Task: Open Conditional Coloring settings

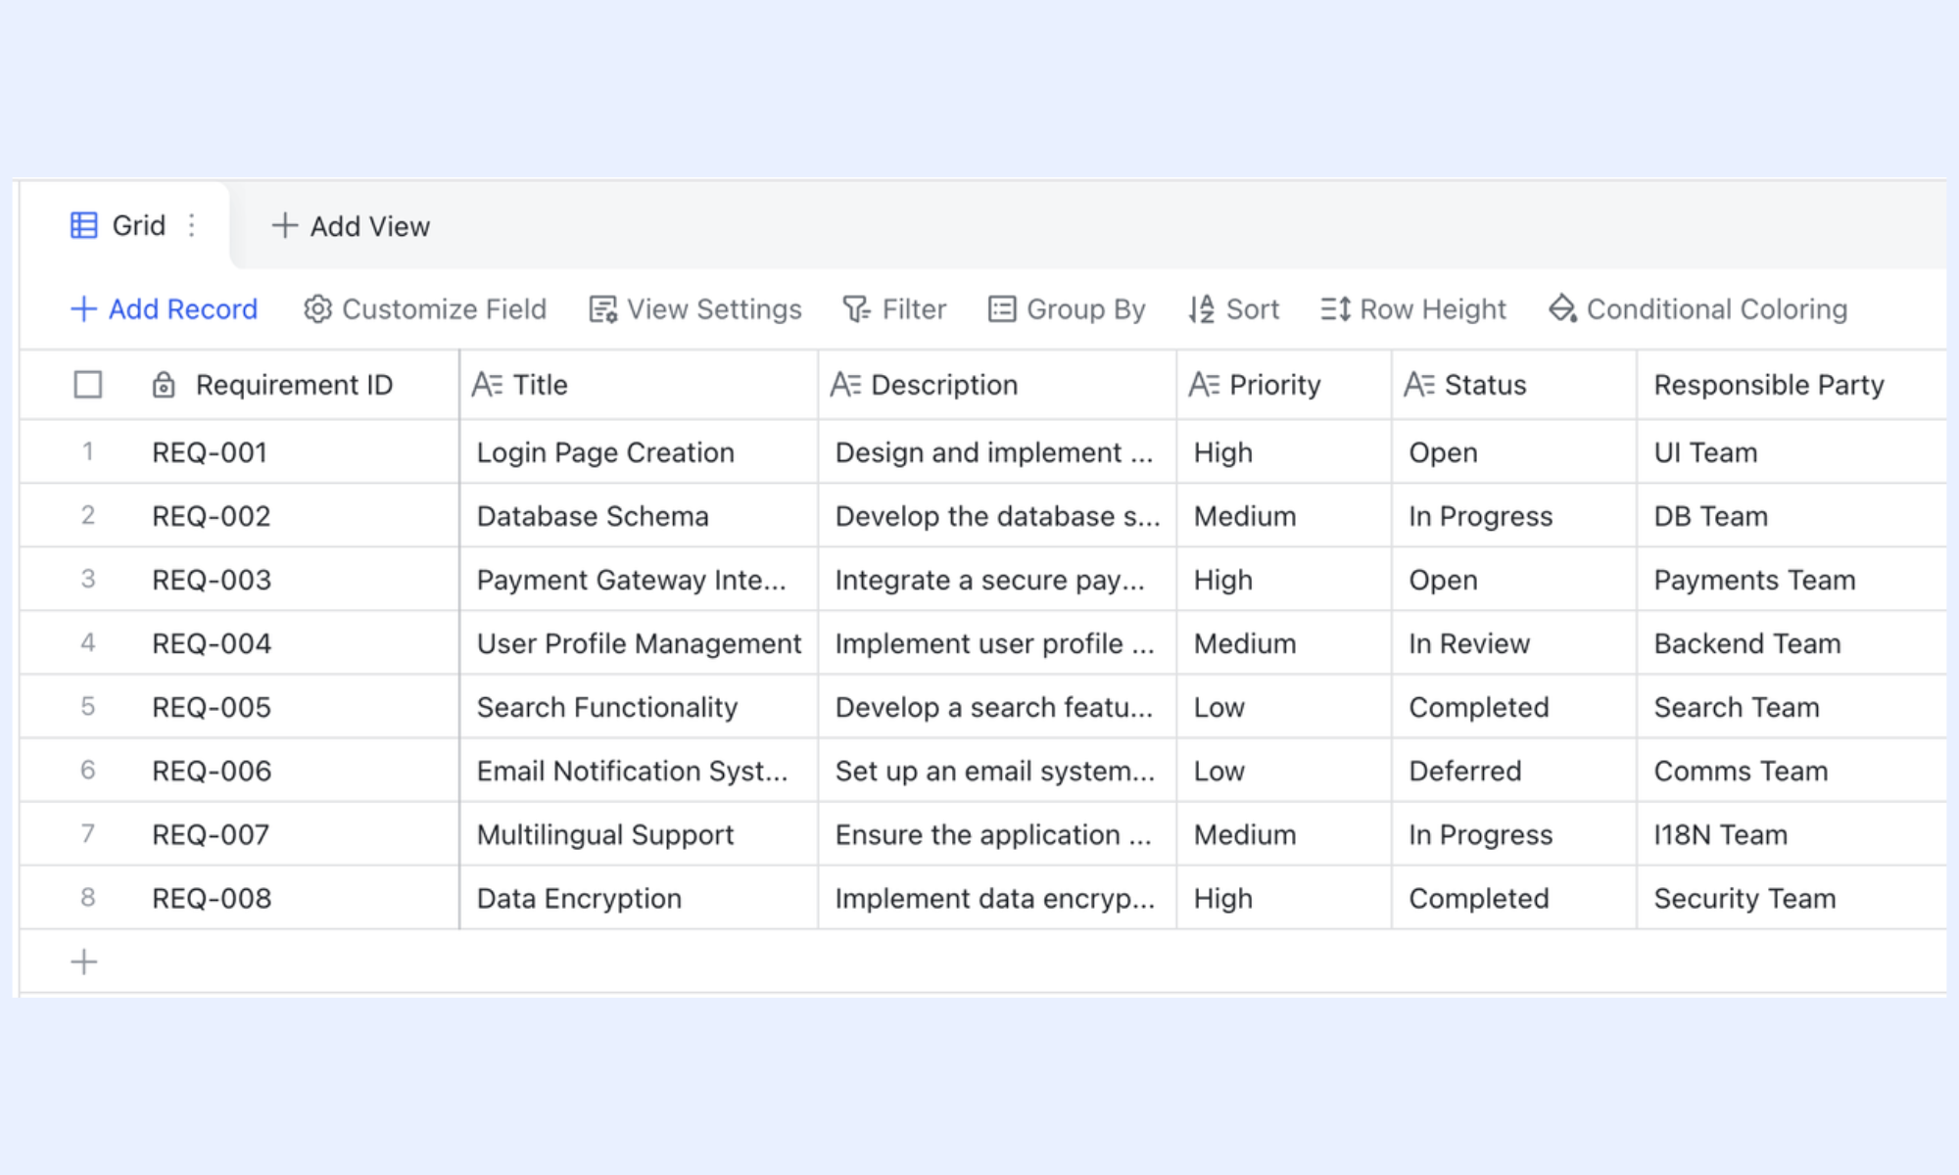Action: 1698,309
